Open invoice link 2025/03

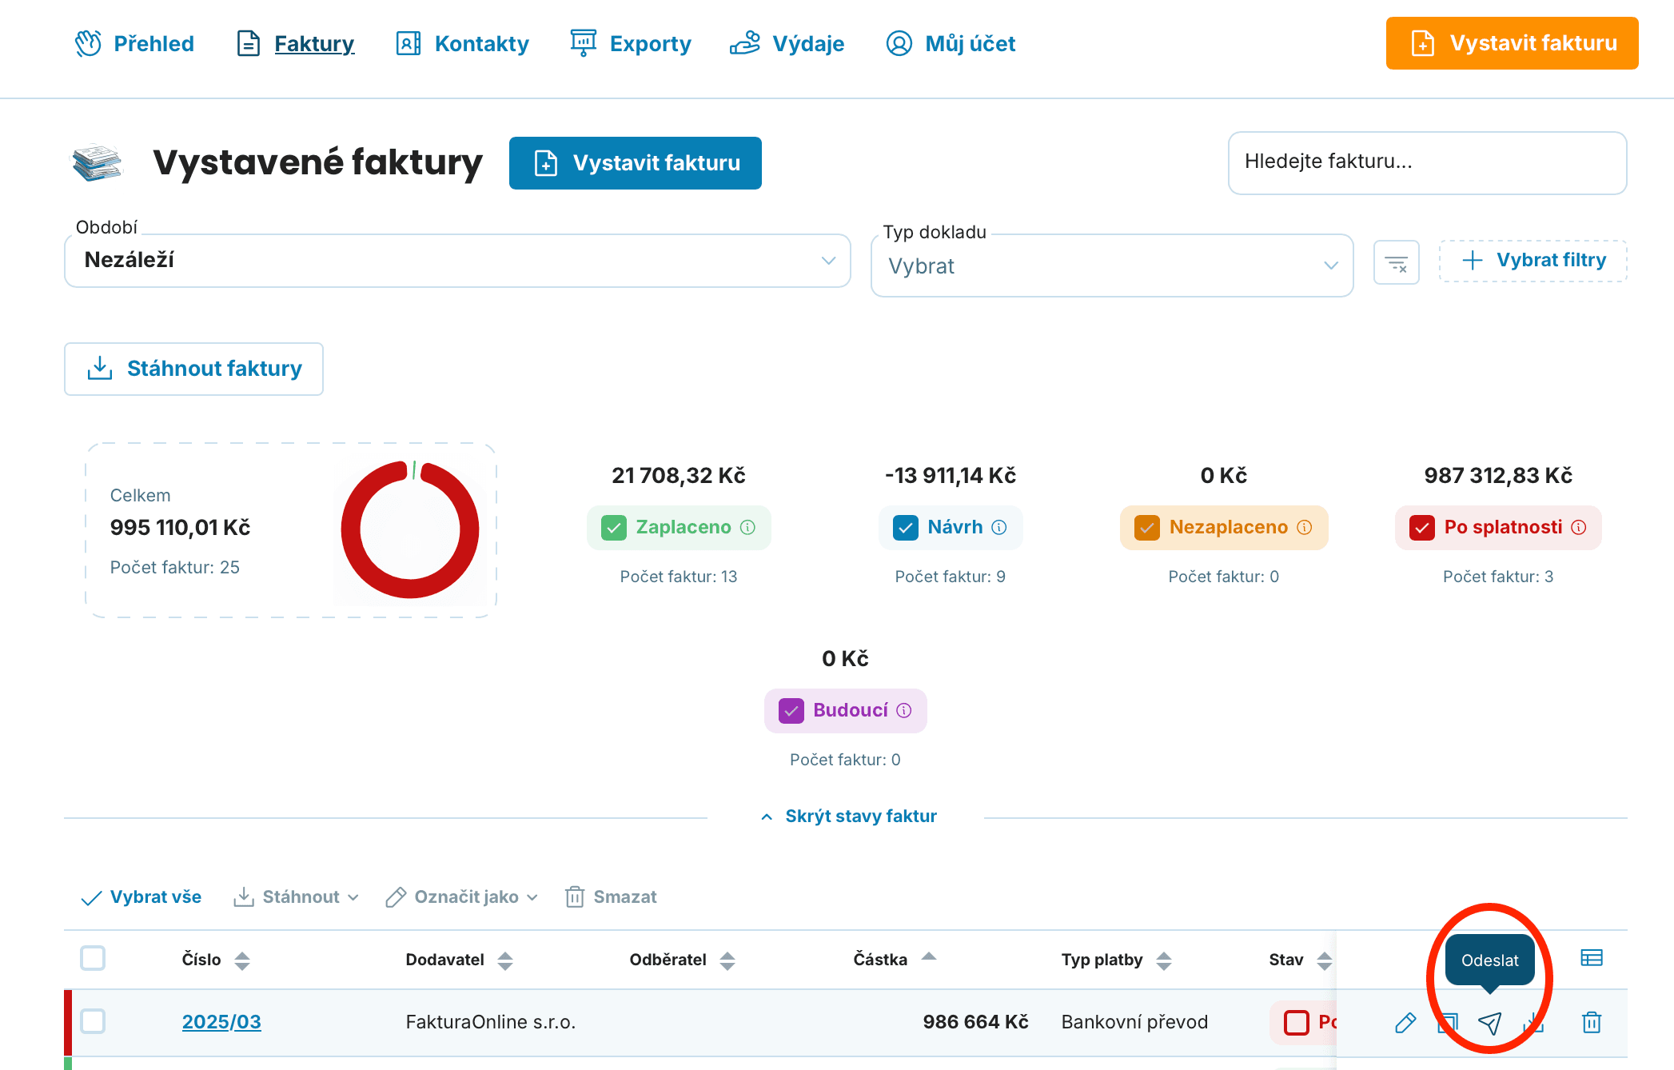(221, 1022)
